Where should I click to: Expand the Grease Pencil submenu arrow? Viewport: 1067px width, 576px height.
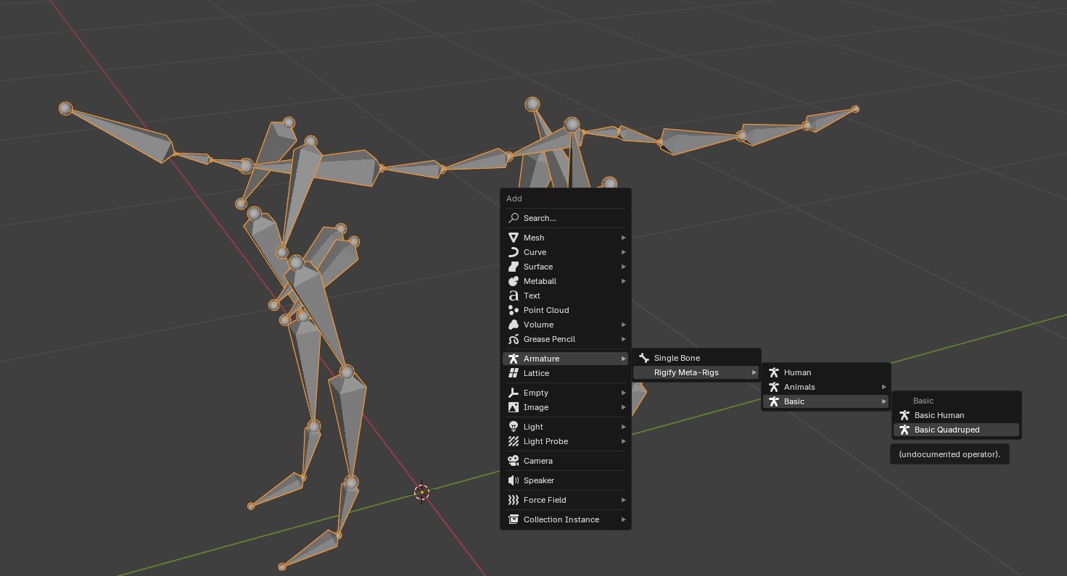[623, 339]
